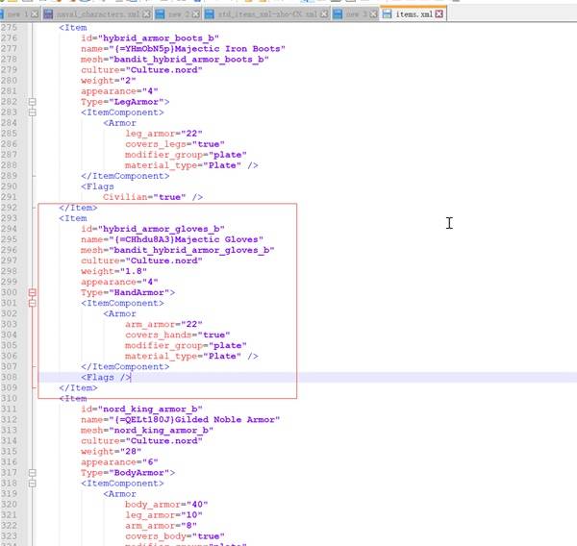Click line number 308 in the margin

[12, 377]
